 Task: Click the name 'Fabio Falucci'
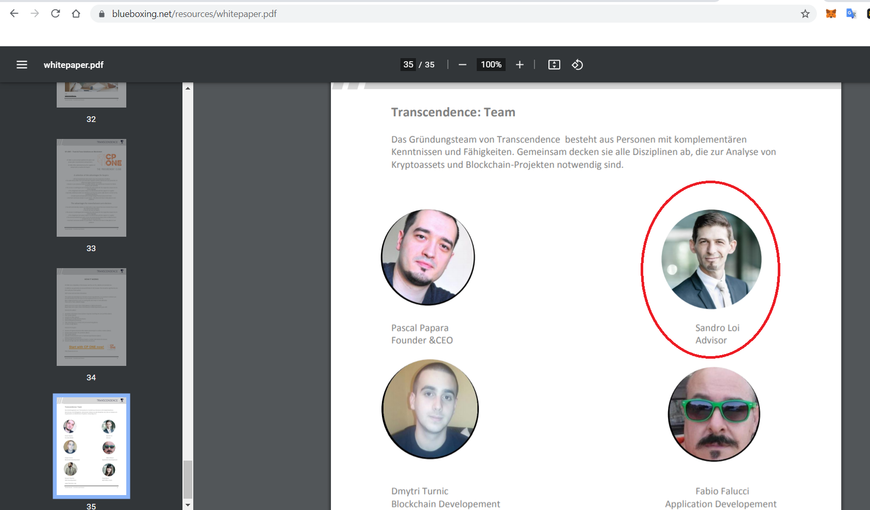(722, 491)
